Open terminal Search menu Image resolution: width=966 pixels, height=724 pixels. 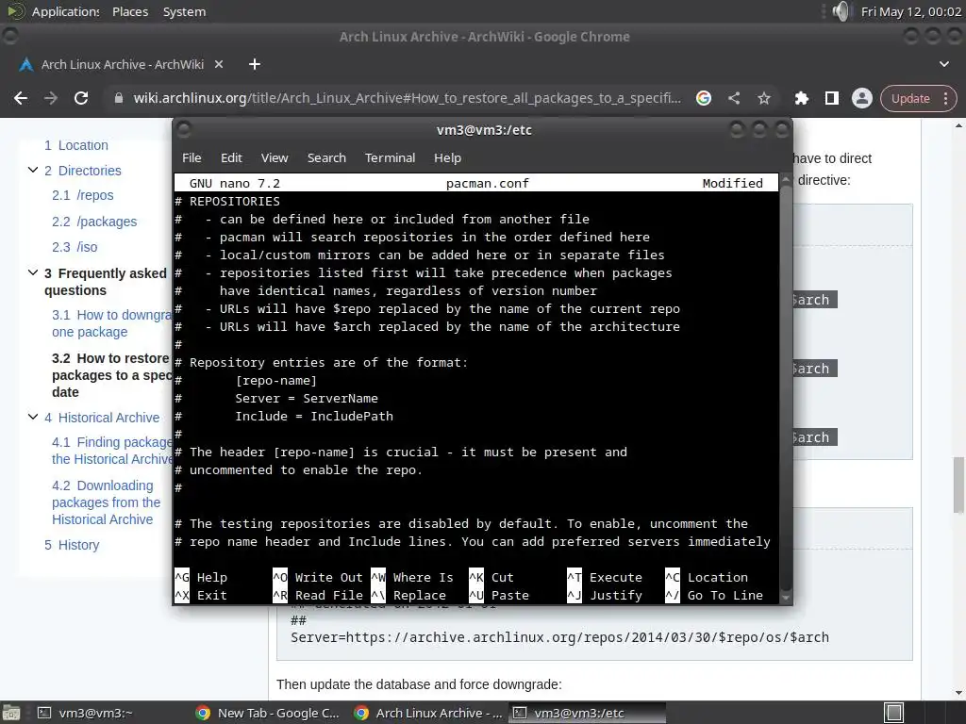coord(326,157)
